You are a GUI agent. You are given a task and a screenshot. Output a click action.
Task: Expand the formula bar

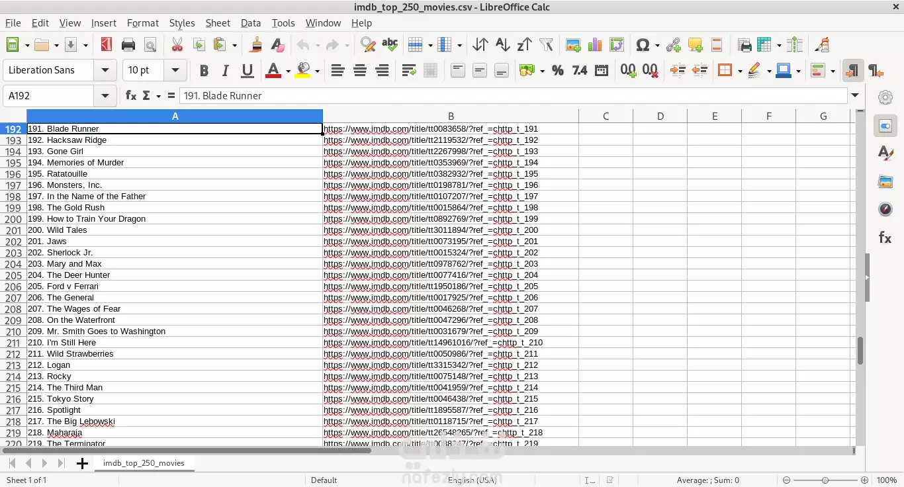[x=856, y=96]
